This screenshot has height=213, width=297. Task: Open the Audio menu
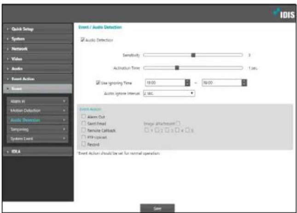tap(37, 69)
